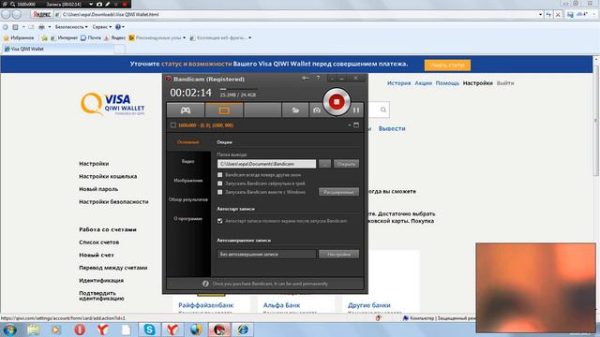
Task: Open the Bandicam taskbar icon
Action: tap(219, 330)
